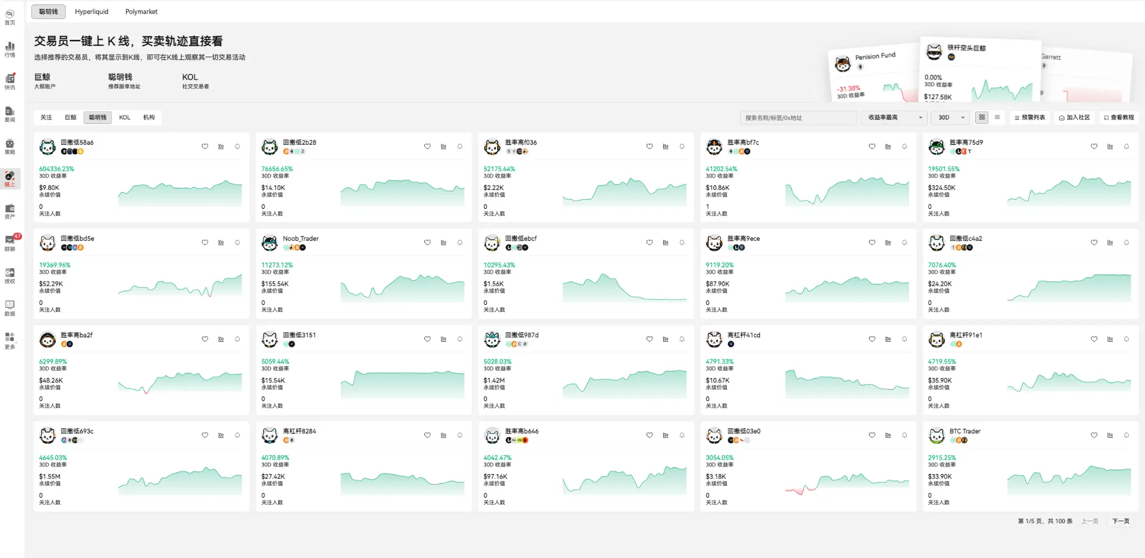Switch to the list view layout
Image resolution: width=1145 pixels, height=558 pixels.
[997, 117]
